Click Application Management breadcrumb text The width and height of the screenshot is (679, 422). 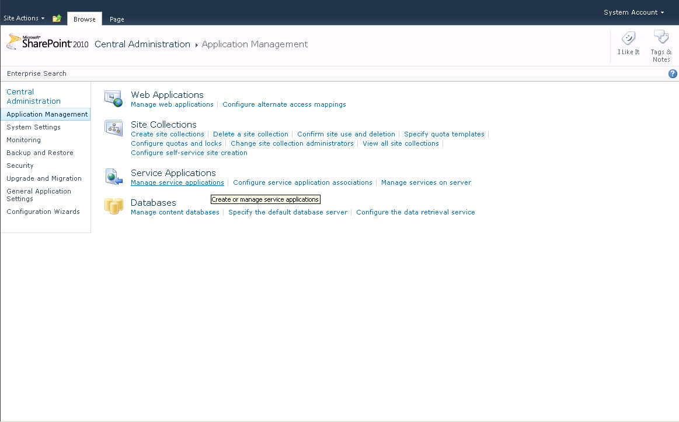click(x=255, y=44)
